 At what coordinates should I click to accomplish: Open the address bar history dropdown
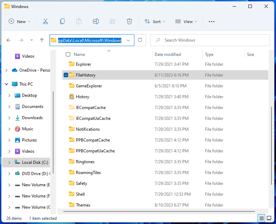pyautogui.click(x=128, y=41)
